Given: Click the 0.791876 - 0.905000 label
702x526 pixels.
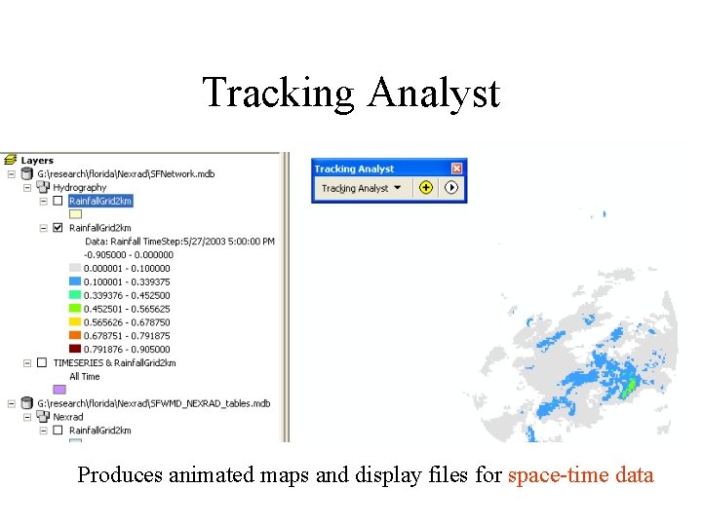Looking at the screenshot, I should tap(127, 349).
